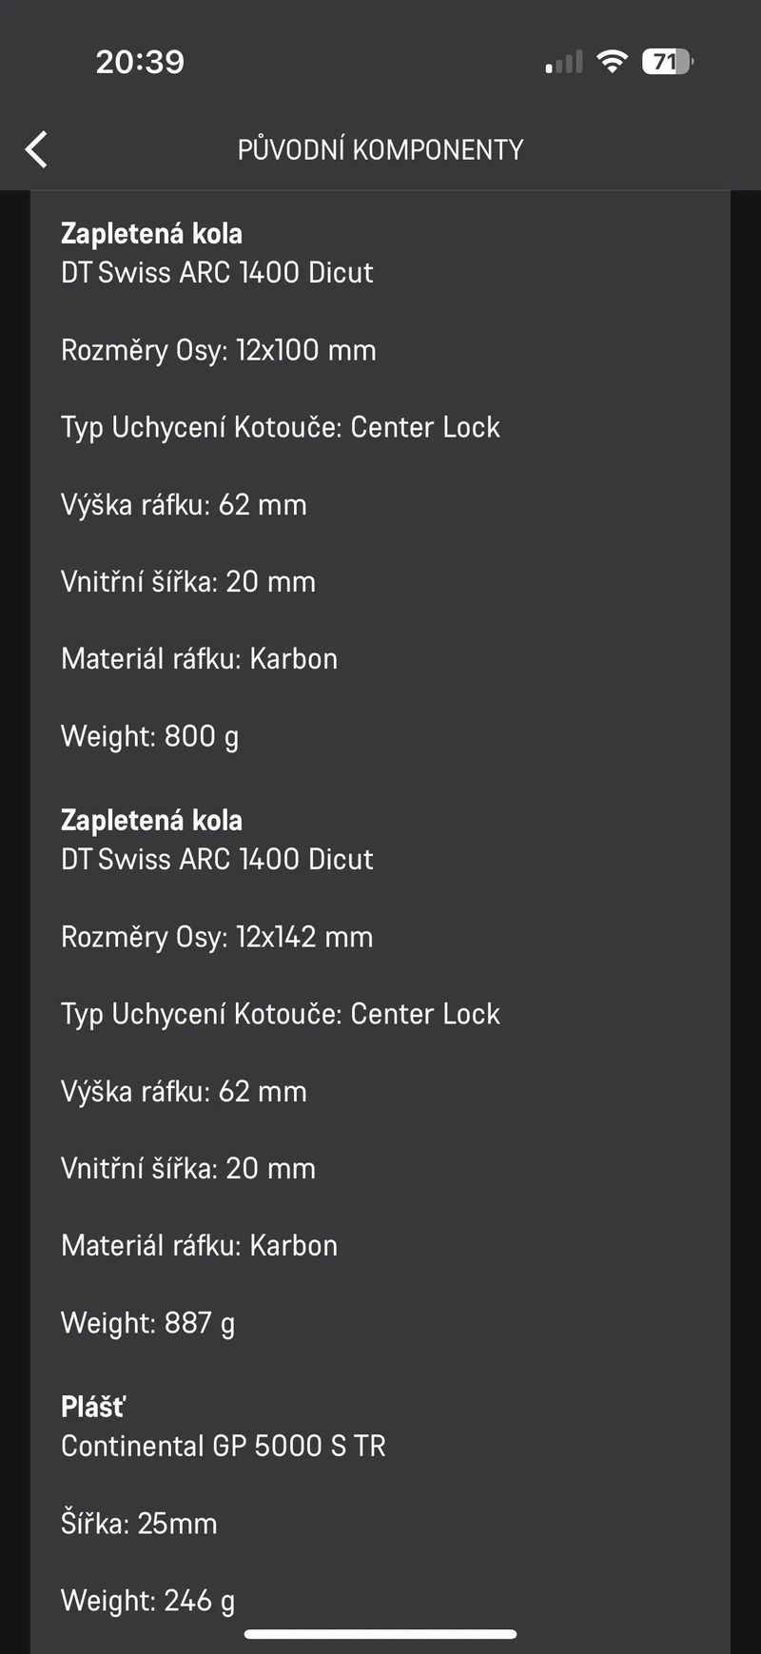Viewport: 761px width, 1654px height.
Task: Tap the first Zapletená kola heading
Action: pos(151,233)
